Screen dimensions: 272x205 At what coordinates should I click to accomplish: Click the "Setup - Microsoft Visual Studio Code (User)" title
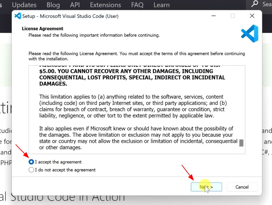click(70, 16)
